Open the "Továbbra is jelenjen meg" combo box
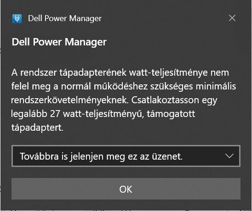The image size is (252, 211). [126, 156]
